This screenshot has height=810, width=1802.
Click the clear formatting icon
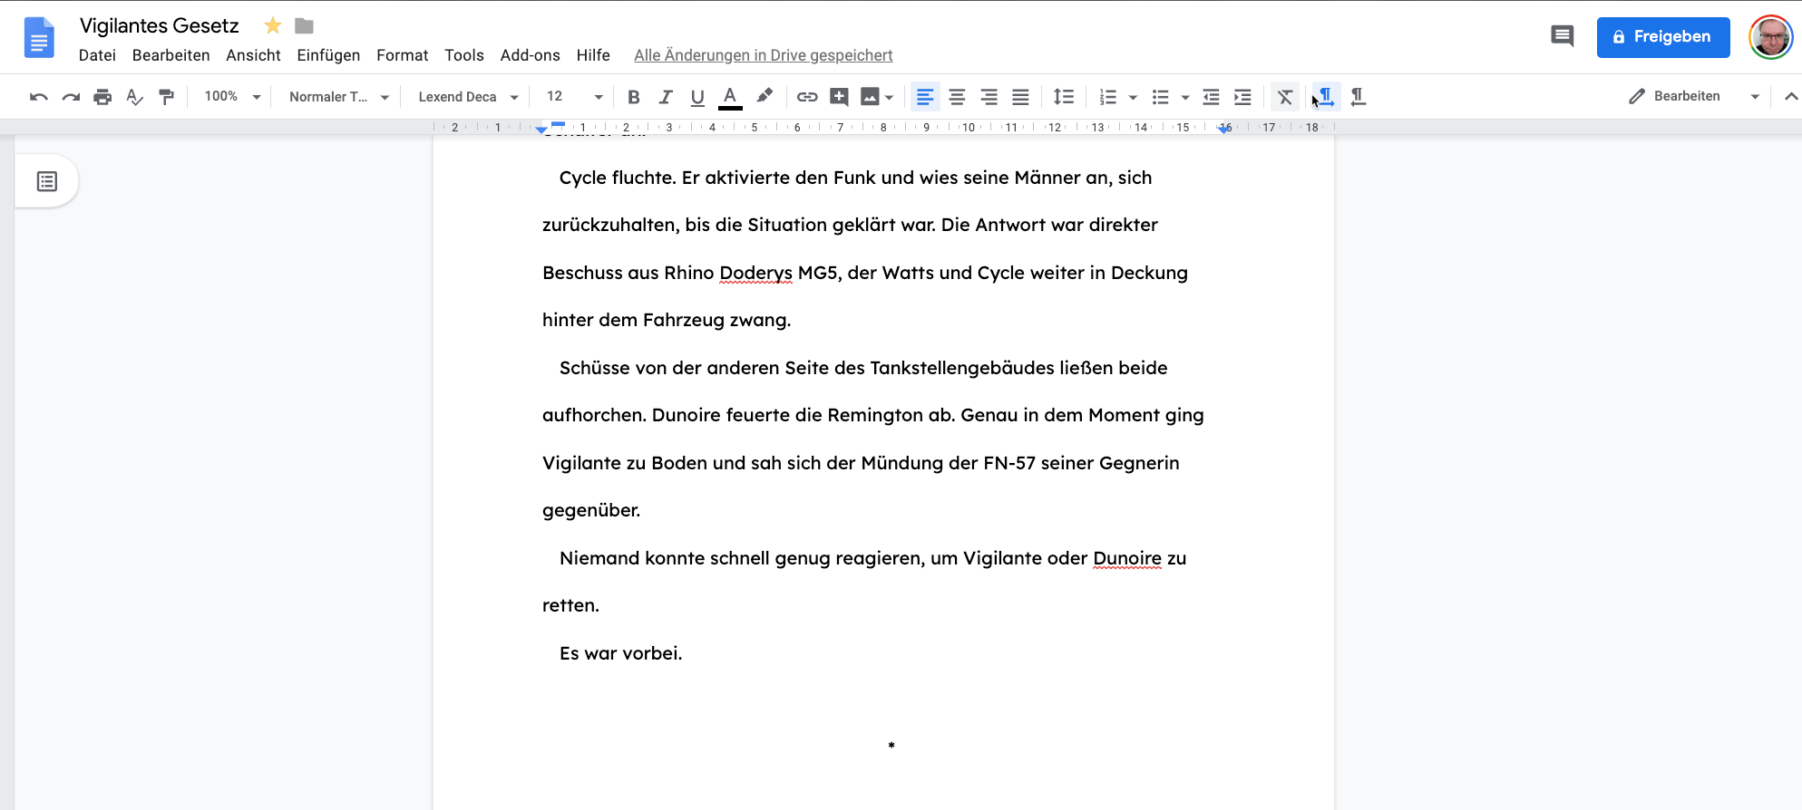click(x=1284, y=97)
